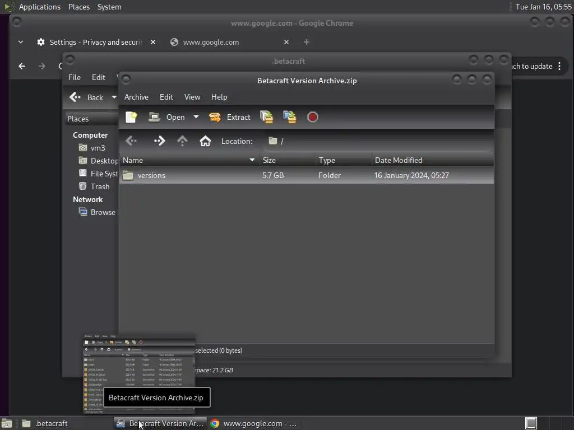Open the View menu in archive manager
Screen dimensions: 574x430
coord(192,97)
